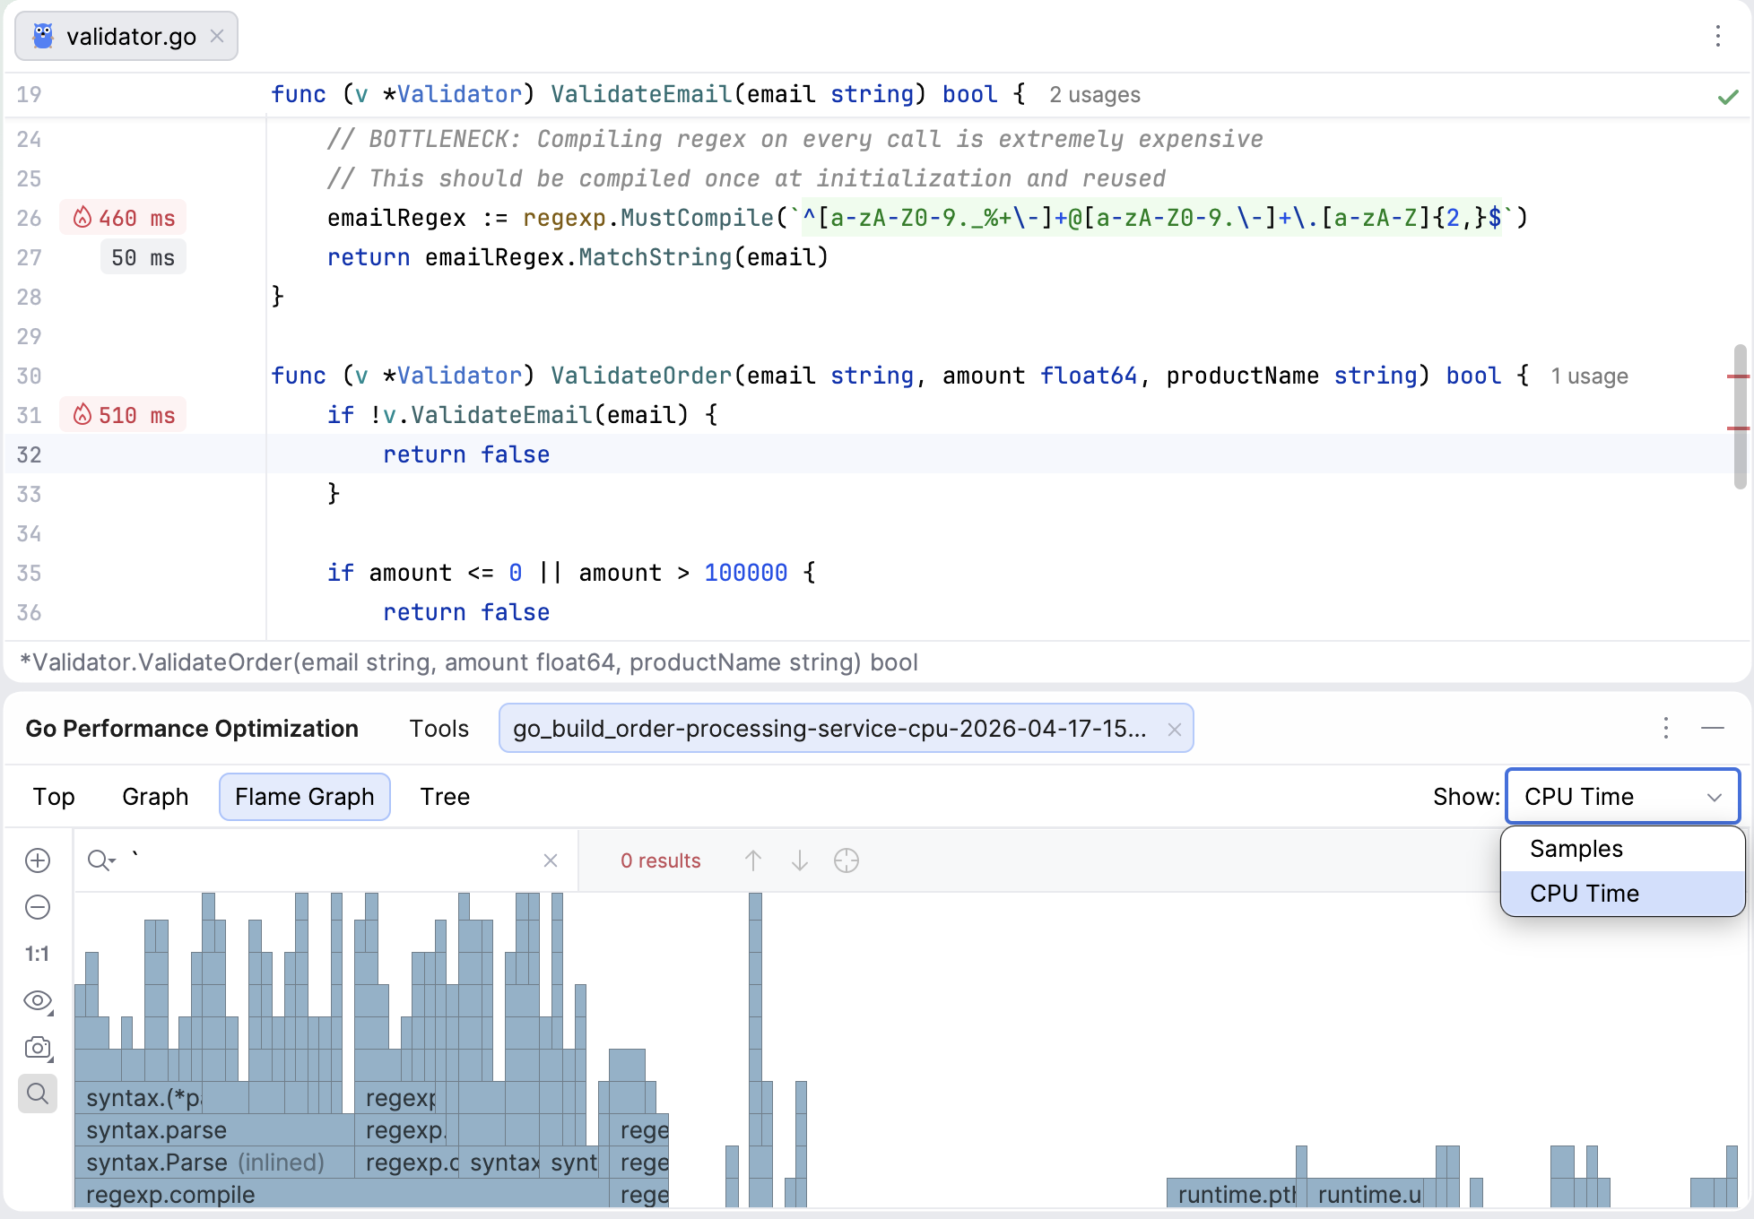Viewport: 1754px width, 1219px height.
Task: Zoom in the flame graph
Action: [38, 860]
